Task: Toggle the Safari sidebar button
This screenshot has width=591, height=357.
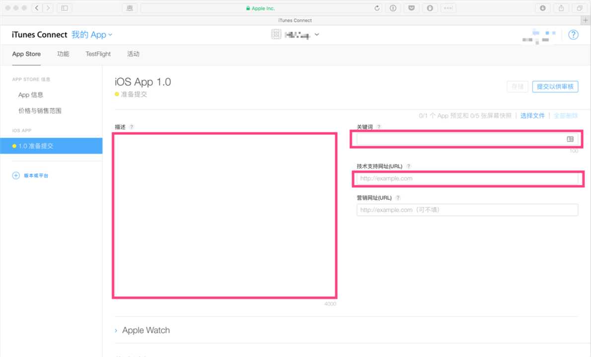Action: pyautogui.click(x=65, y=8)
